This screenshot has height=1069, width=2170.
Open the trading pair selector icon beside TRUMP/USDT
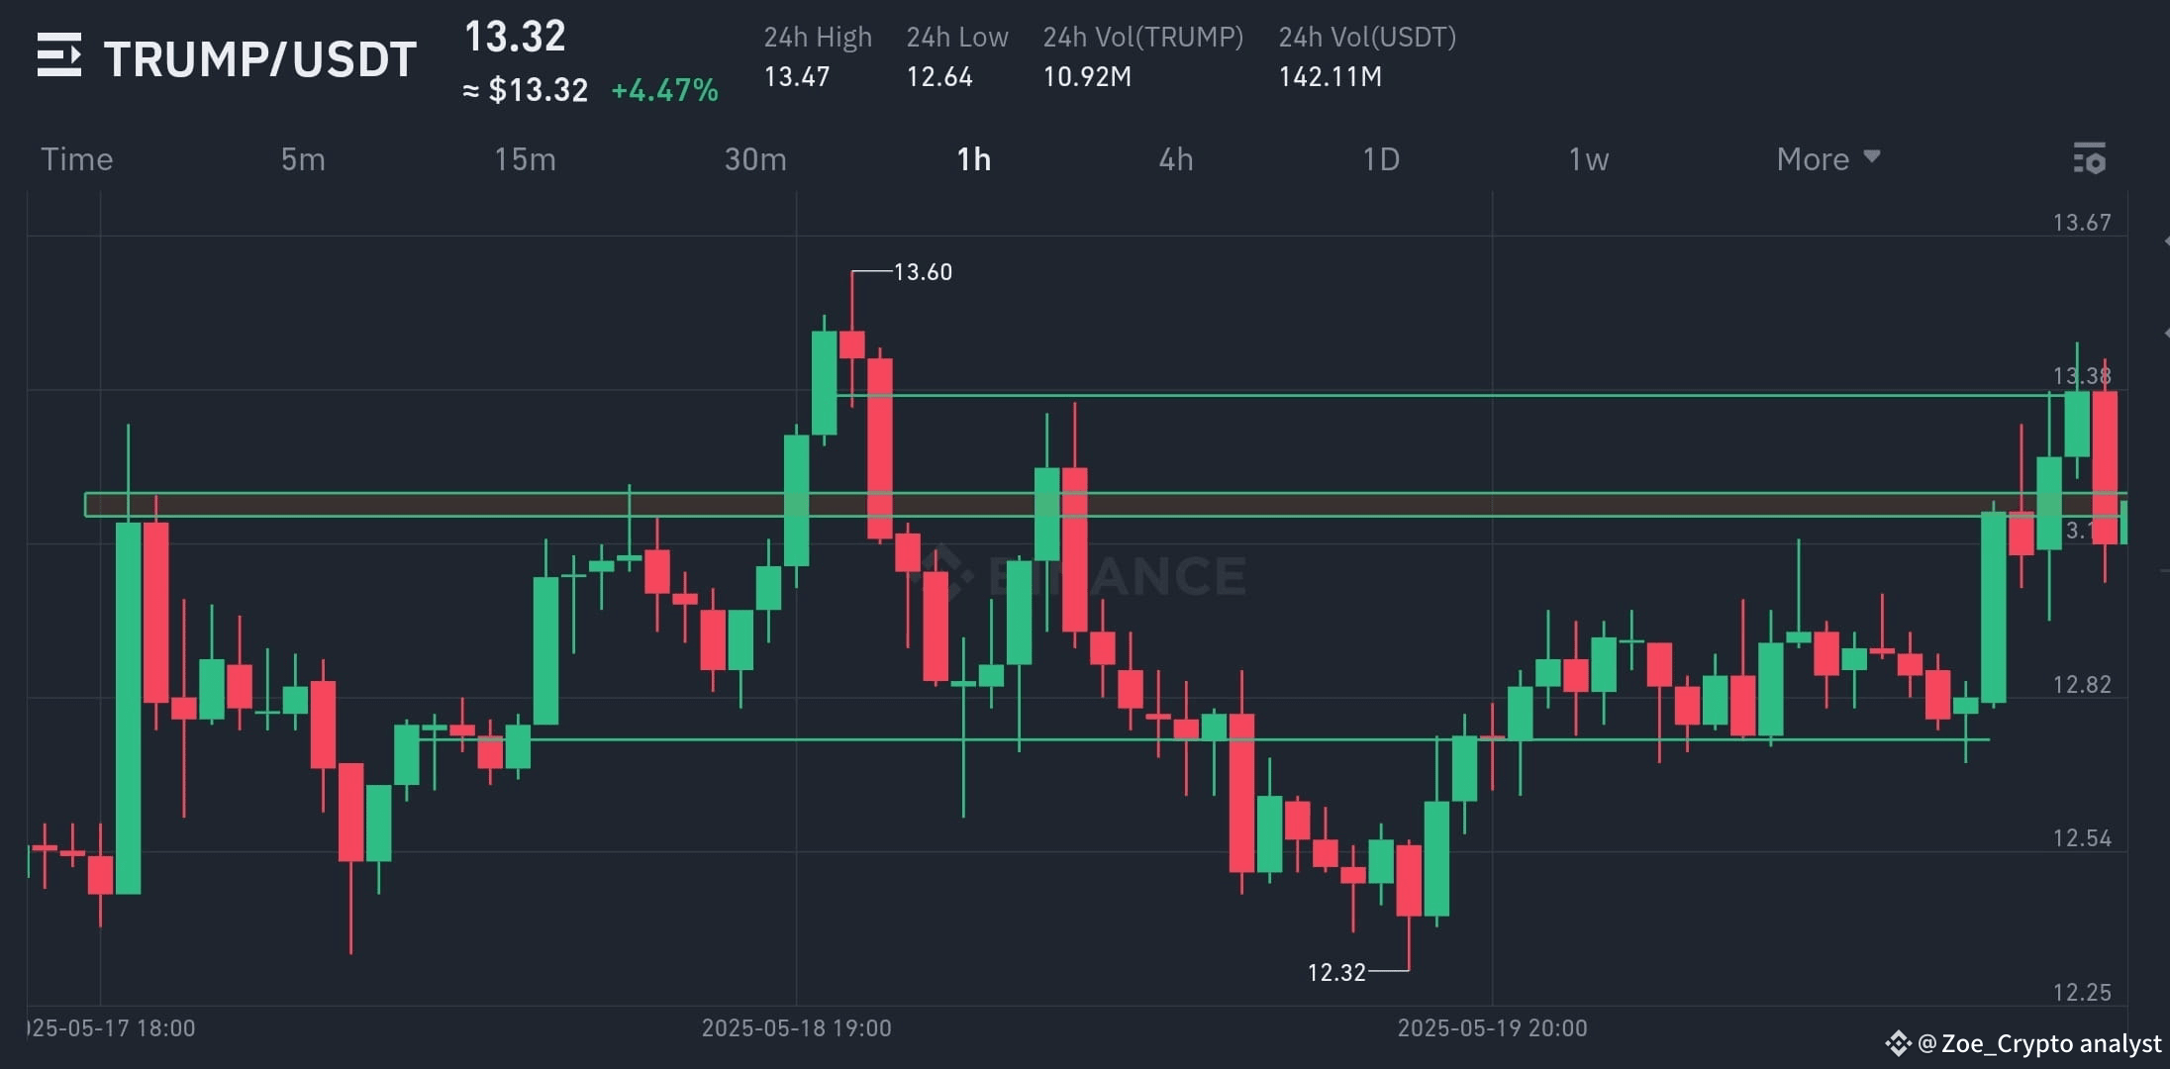coord(61,56)
